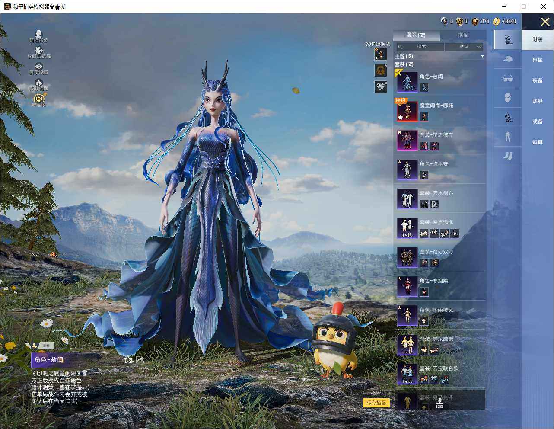
Task: Open the clothing category icon below the mask
Action: (508, 117)
